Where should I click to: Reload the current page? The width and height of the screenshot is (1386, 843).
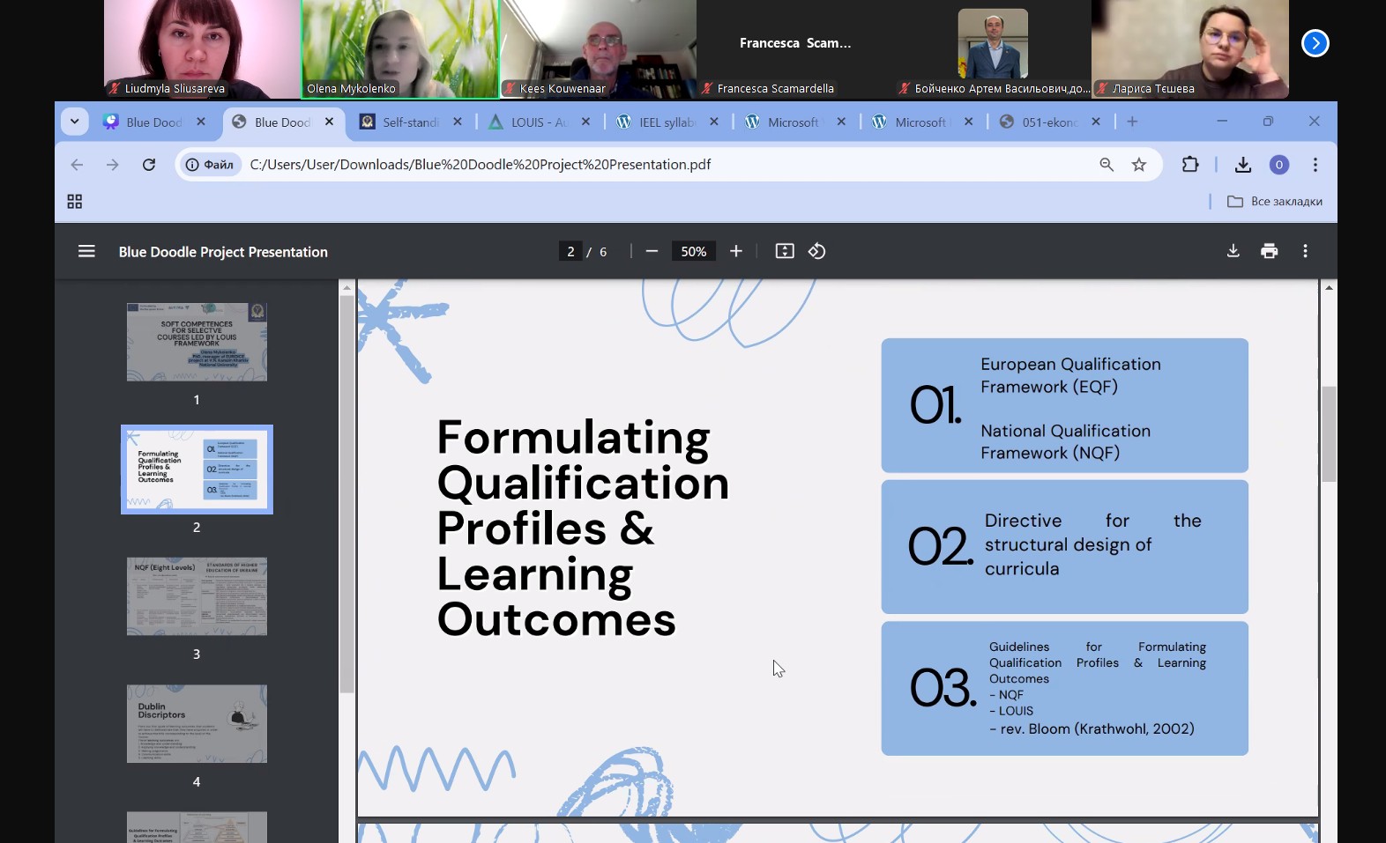(149, 165)
